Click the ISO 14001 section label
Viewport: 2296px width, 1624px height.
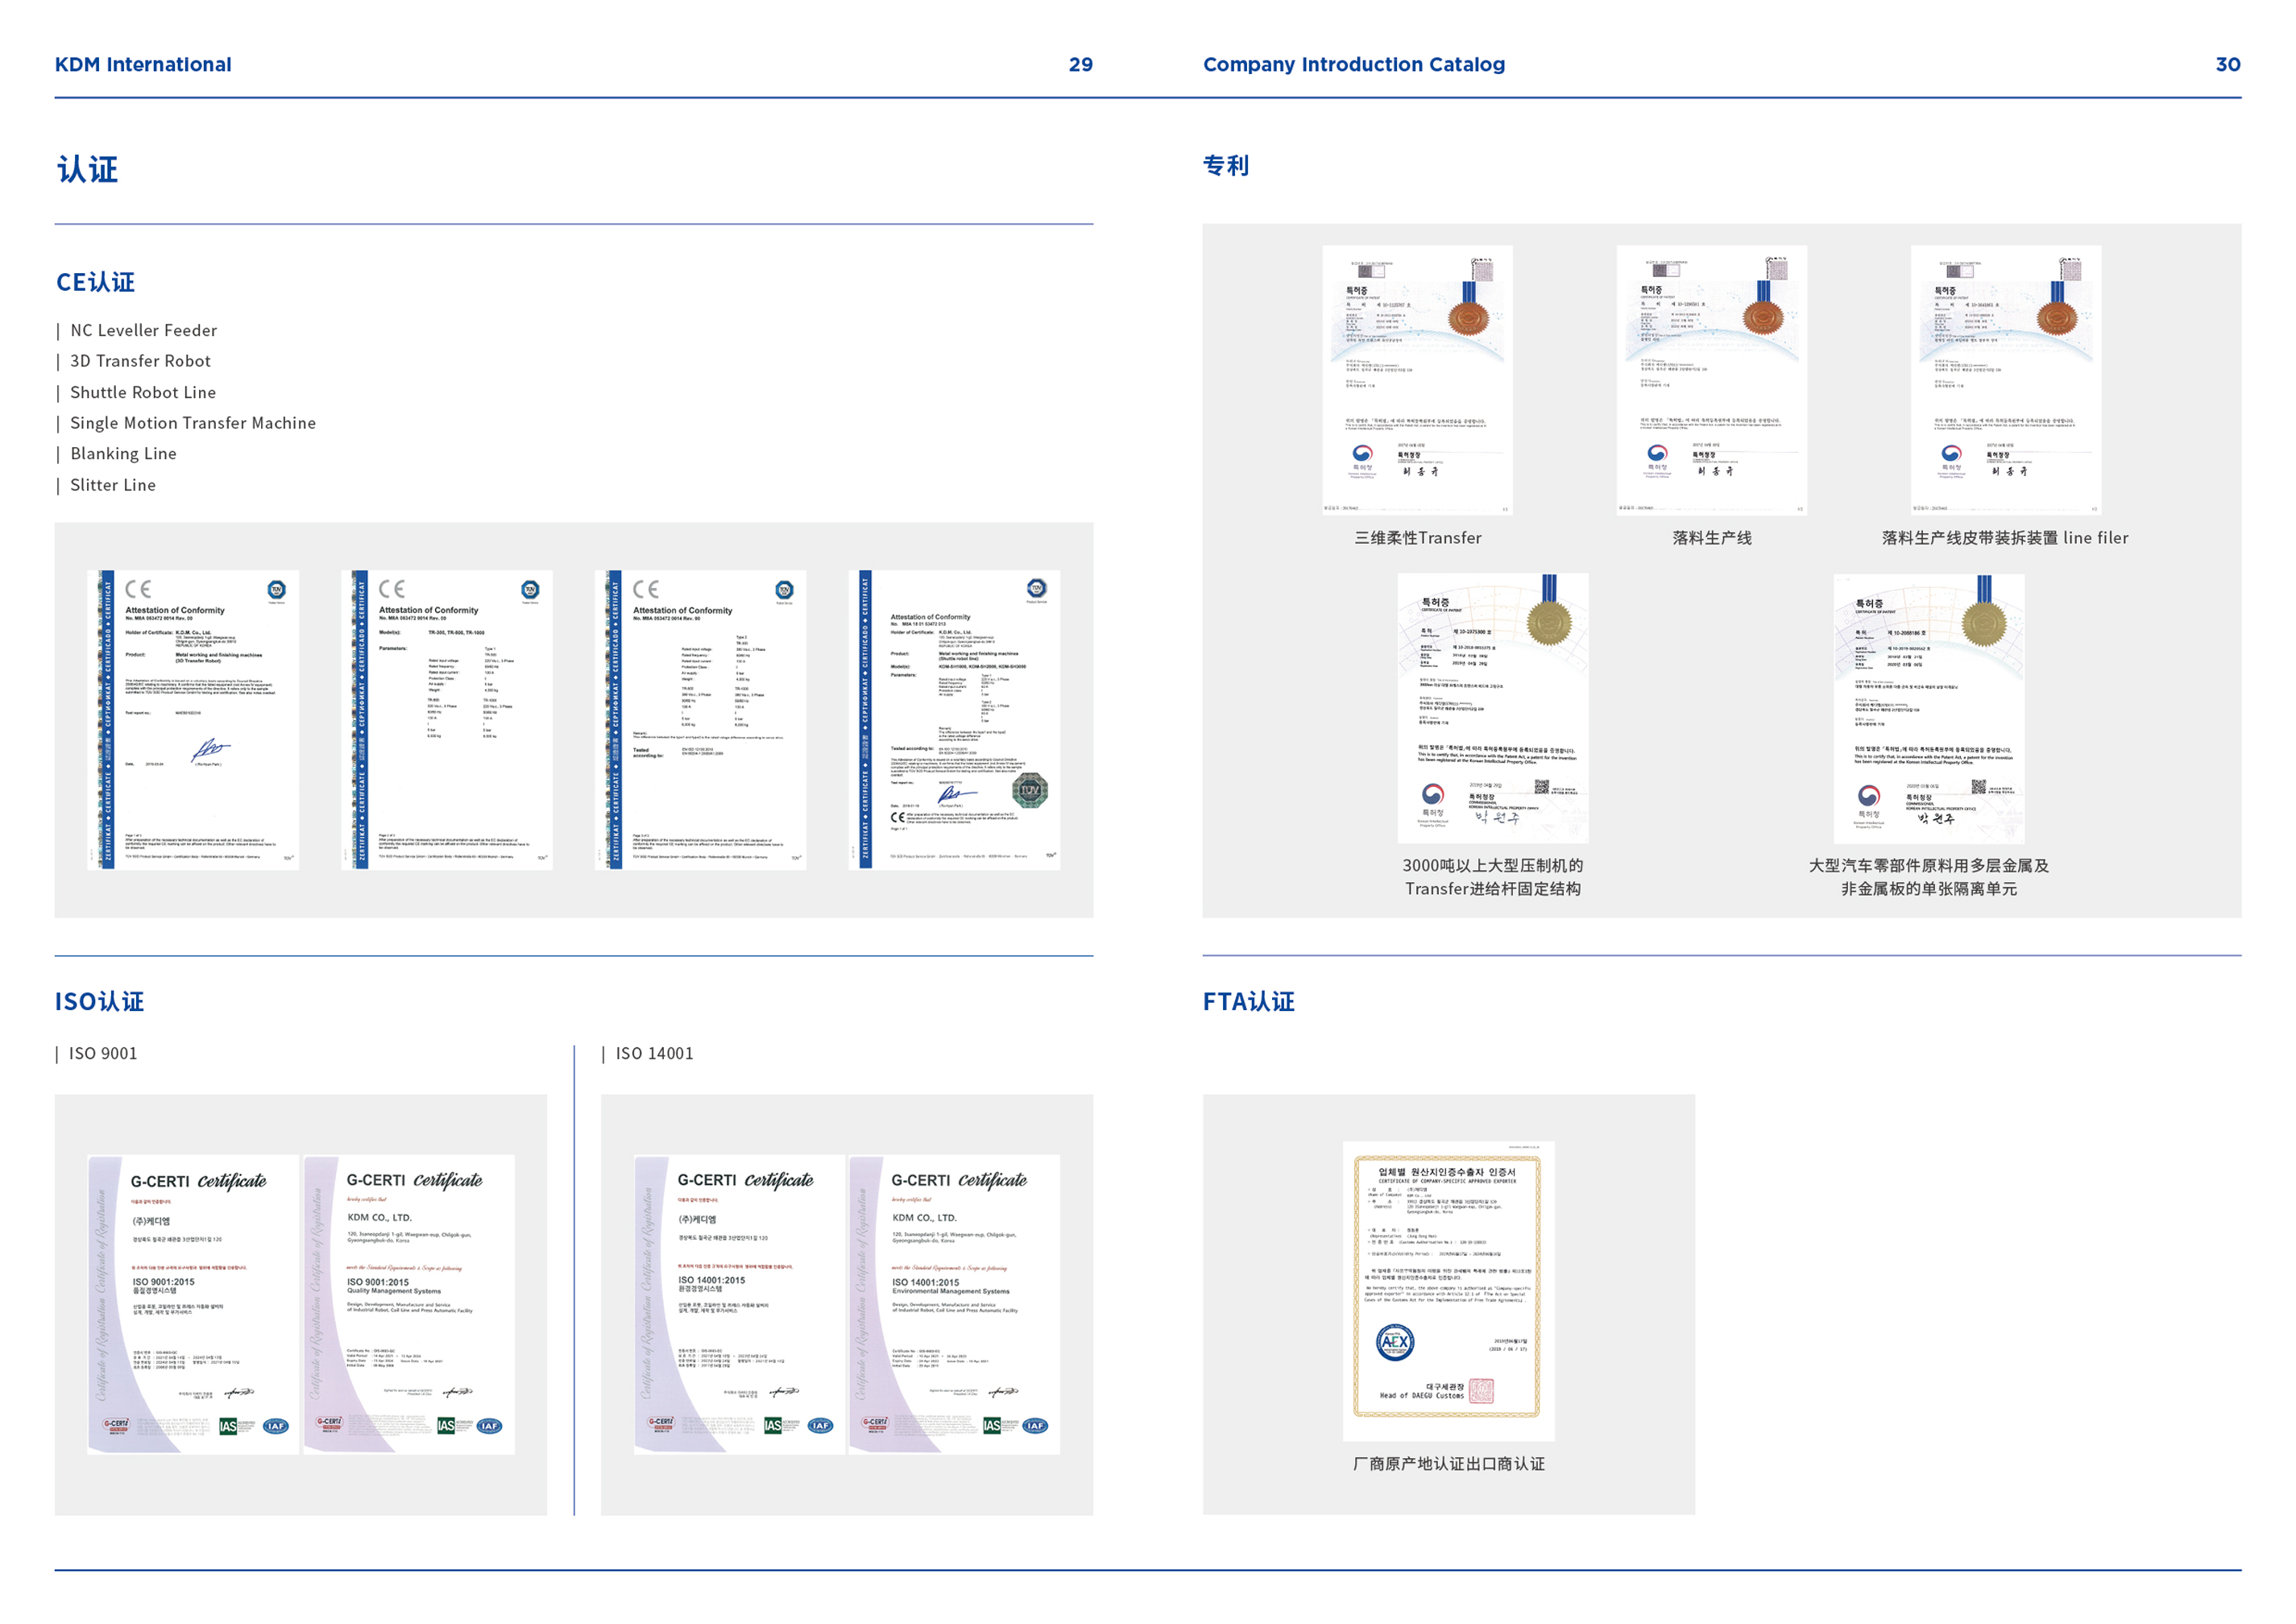(654, 1053)
